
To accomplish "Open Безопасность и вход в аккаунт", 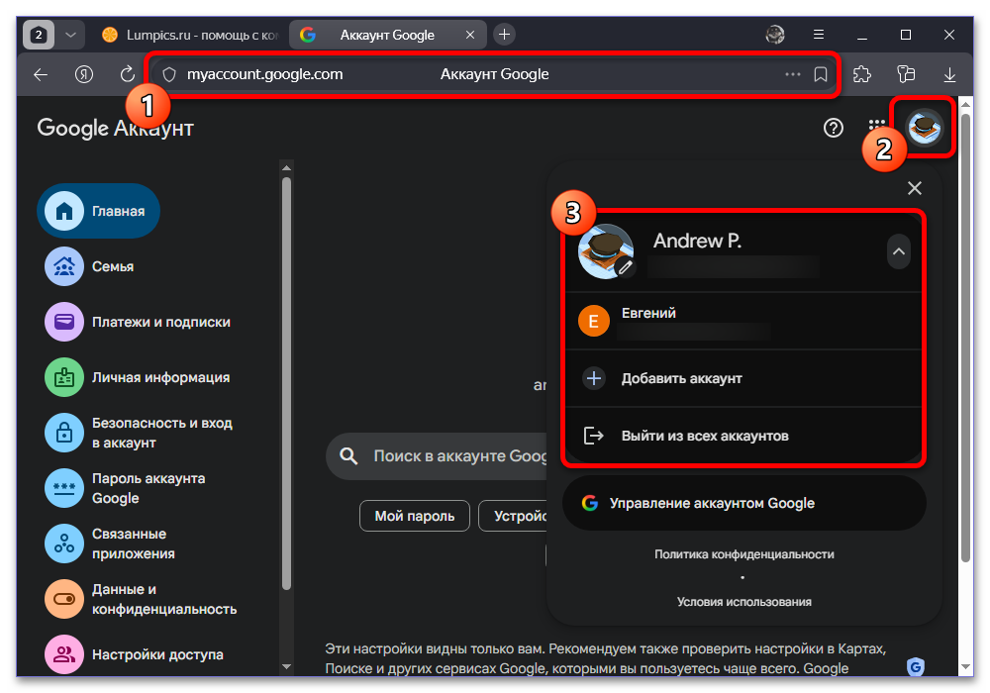I will (139, 433).
